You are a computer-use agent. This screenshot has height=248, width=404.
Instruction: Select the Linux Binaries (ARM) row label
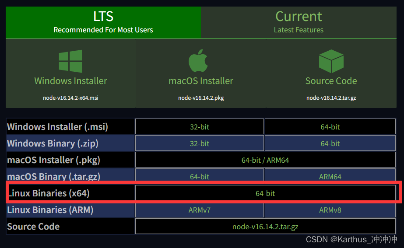[x=50, y=210]
